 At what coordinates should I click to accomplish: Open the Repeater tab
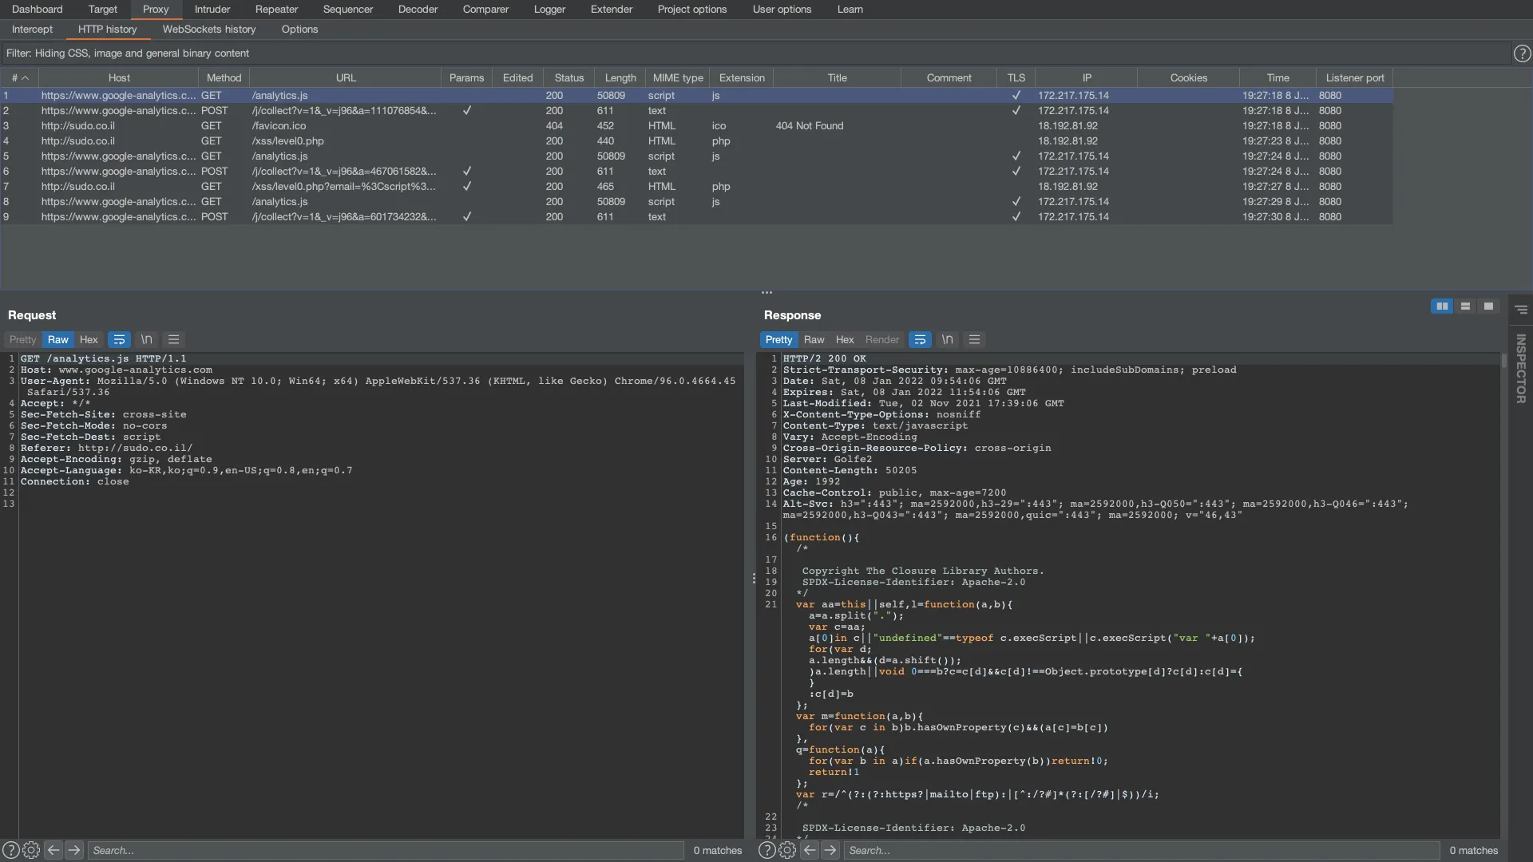276,10
